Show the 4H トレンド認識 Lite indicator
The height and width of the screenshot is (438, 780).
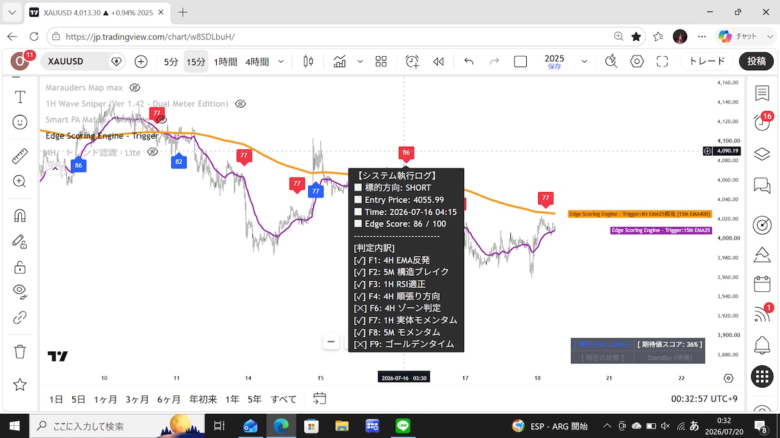coord(153,152)
